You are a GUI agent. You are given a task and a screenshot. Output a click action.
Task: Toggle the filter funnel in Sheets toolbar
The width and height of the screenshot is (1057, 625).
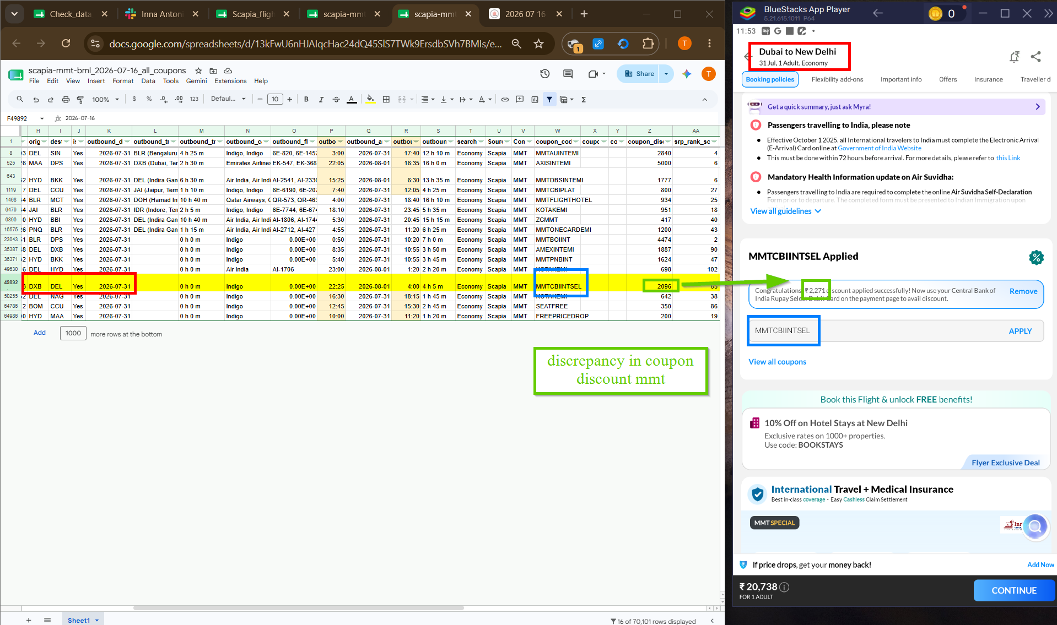tap(549, 99)
